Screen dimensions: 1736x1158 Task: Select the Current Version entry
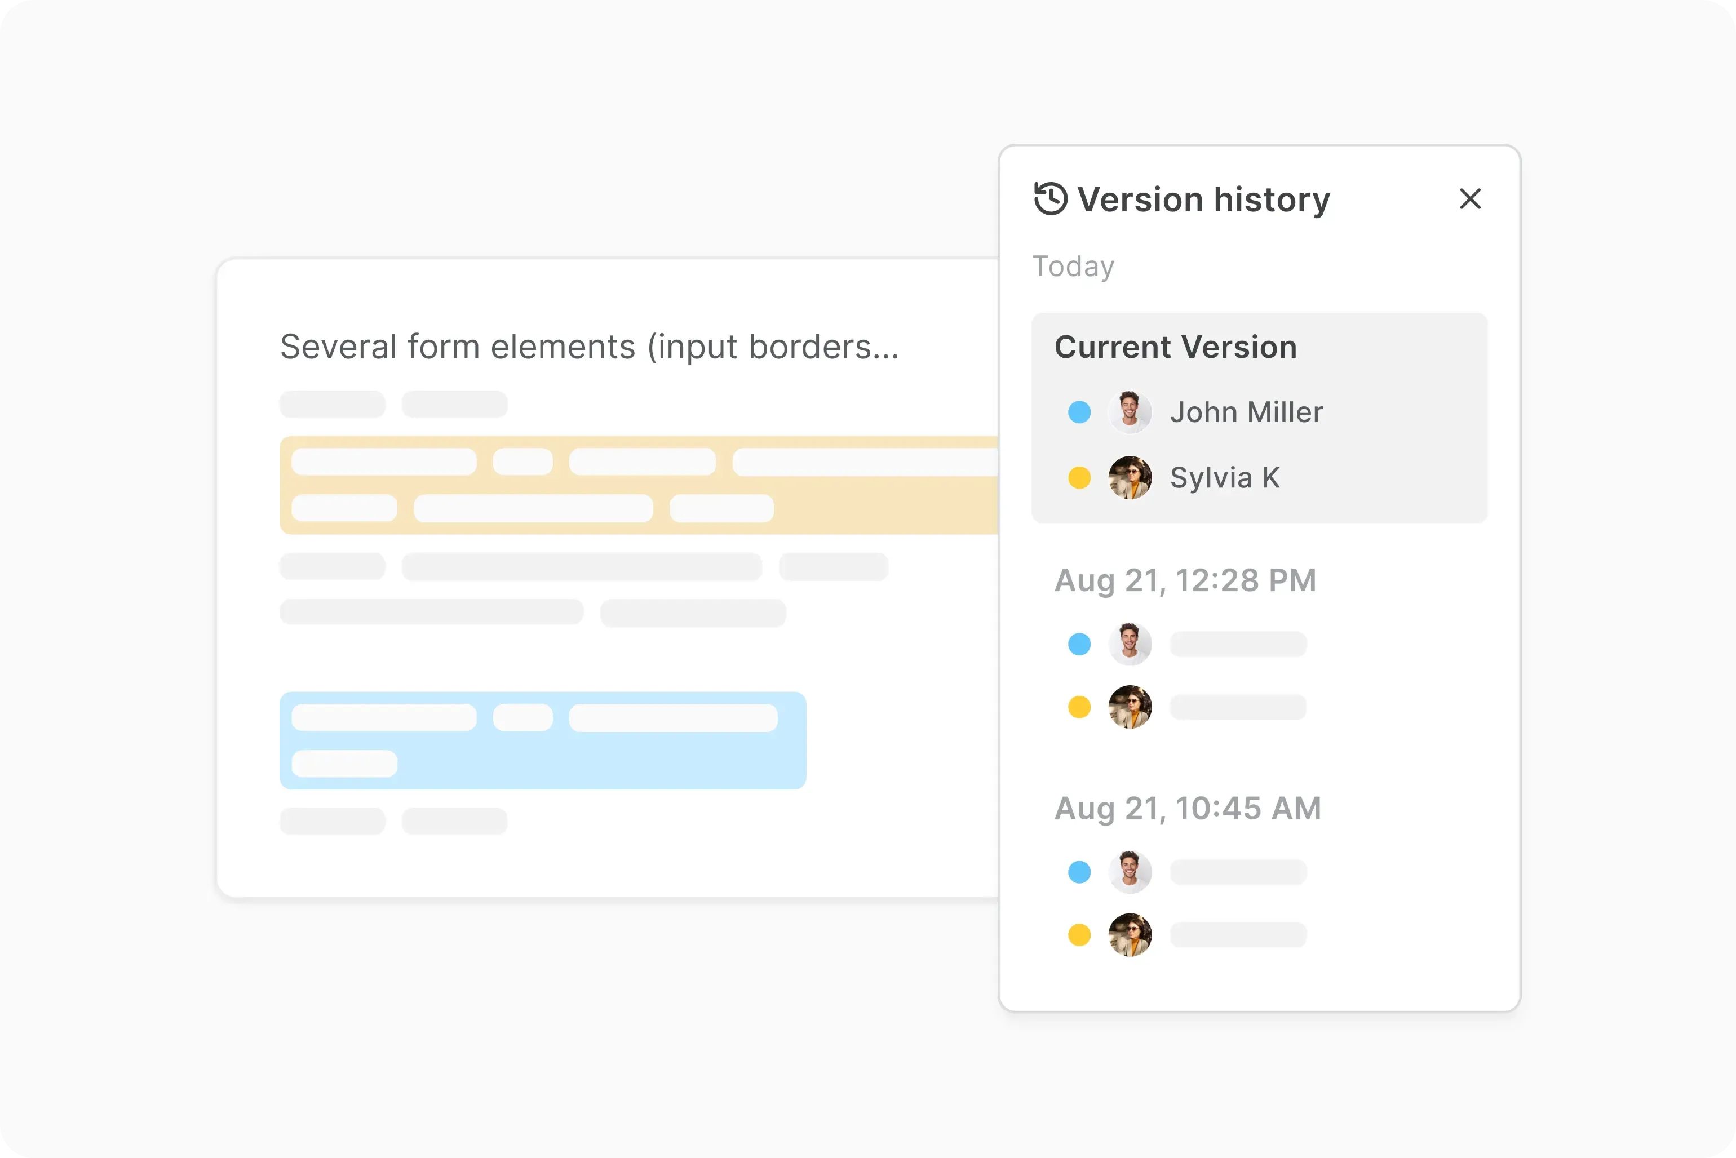tap(1175, 347)
